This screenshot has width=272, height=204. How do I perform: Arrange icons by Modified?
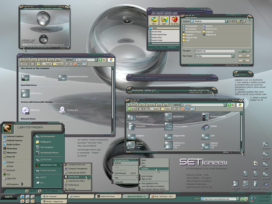click(154, 169)
